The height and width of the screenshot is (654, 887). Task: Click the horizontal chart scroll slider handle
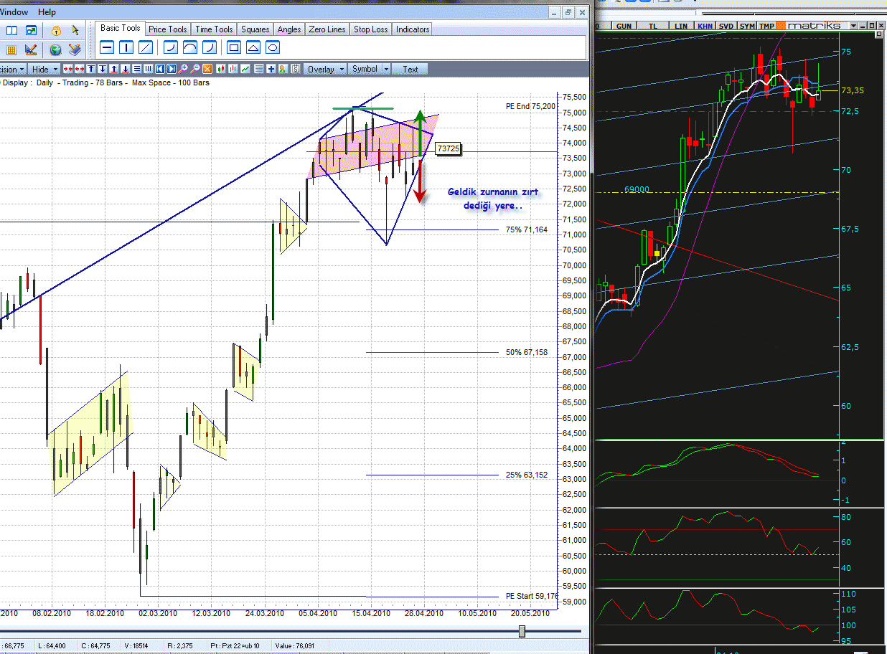(522, 631)
